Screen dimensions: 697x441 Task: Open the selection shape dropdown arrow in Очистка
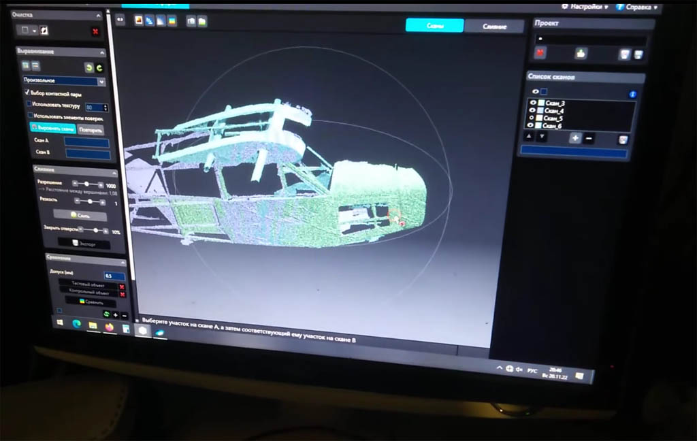[34, 31]
